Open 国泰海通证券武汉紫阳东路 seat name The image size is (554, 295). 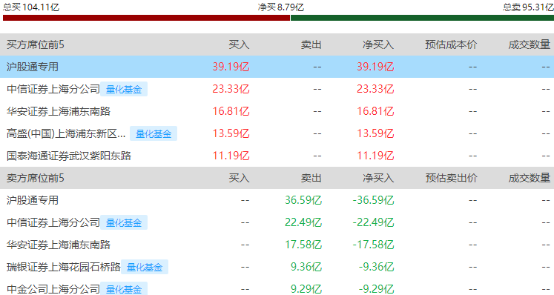pos(69,156)
